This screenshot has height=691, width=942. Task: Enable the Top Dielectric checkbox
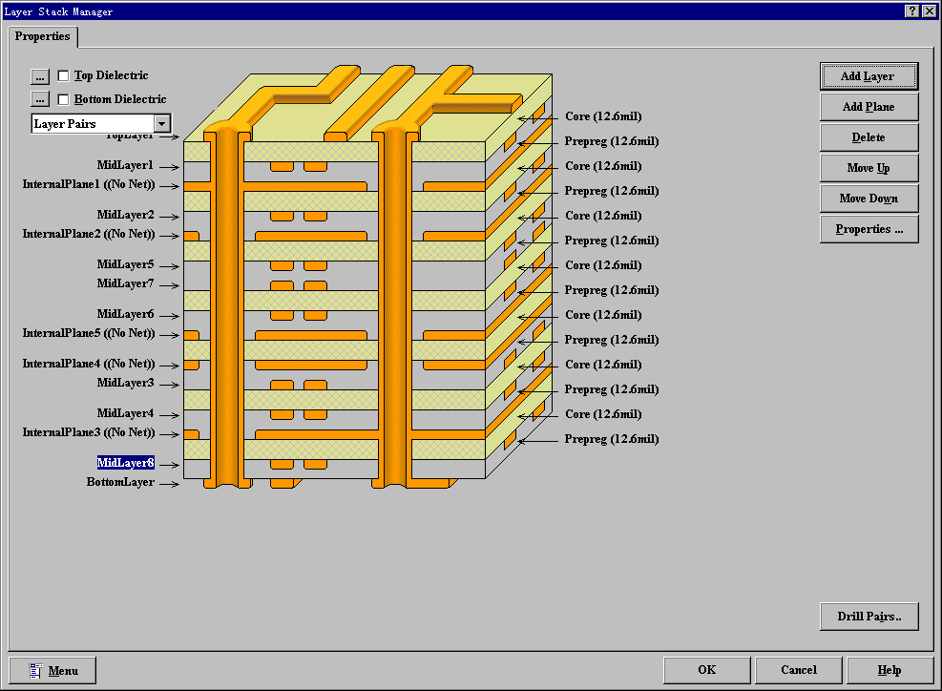64,76
